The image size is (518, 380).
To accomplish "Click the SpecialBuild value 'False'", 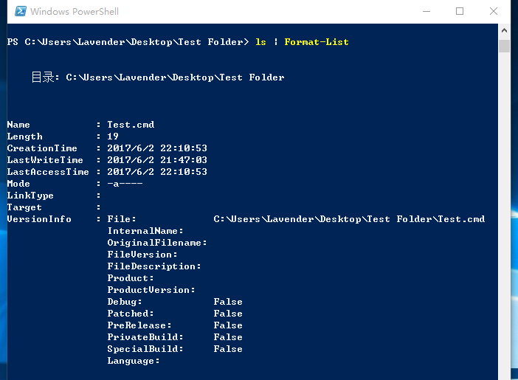I will coord(228,349).
